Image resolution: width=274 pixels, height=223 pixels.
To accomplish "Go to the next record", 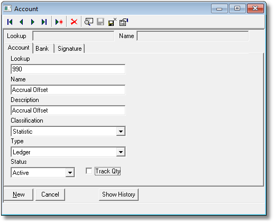I will point(33,22).
